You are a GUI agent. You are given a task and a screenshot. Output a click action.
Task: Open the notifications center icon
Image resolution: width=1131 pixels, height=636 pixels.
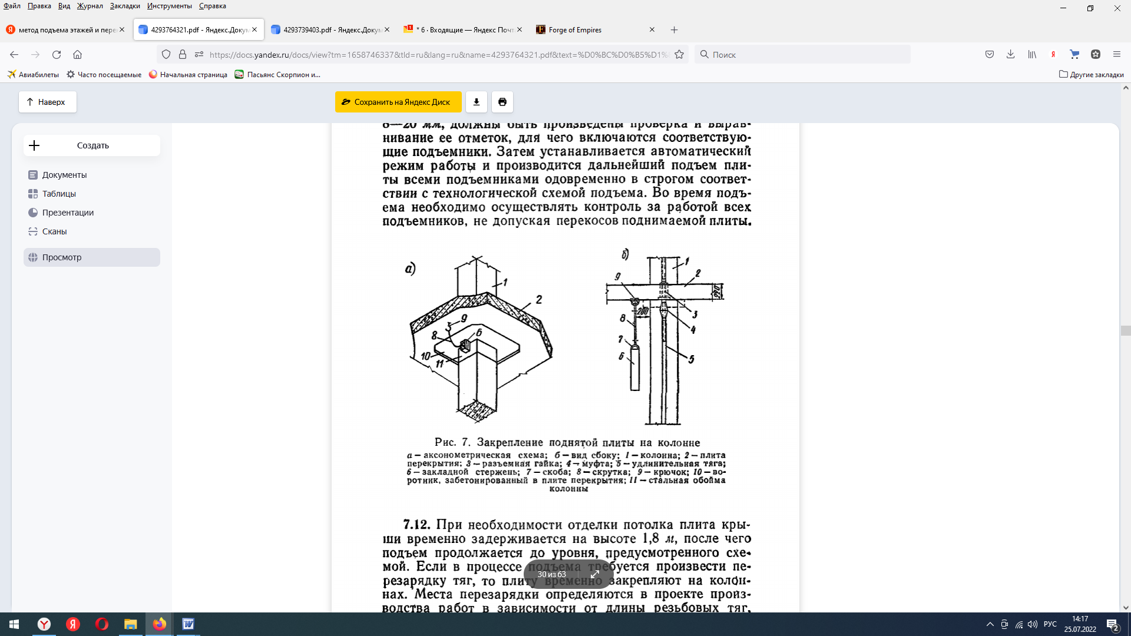pyautogui.click(x=1113, y=625)
